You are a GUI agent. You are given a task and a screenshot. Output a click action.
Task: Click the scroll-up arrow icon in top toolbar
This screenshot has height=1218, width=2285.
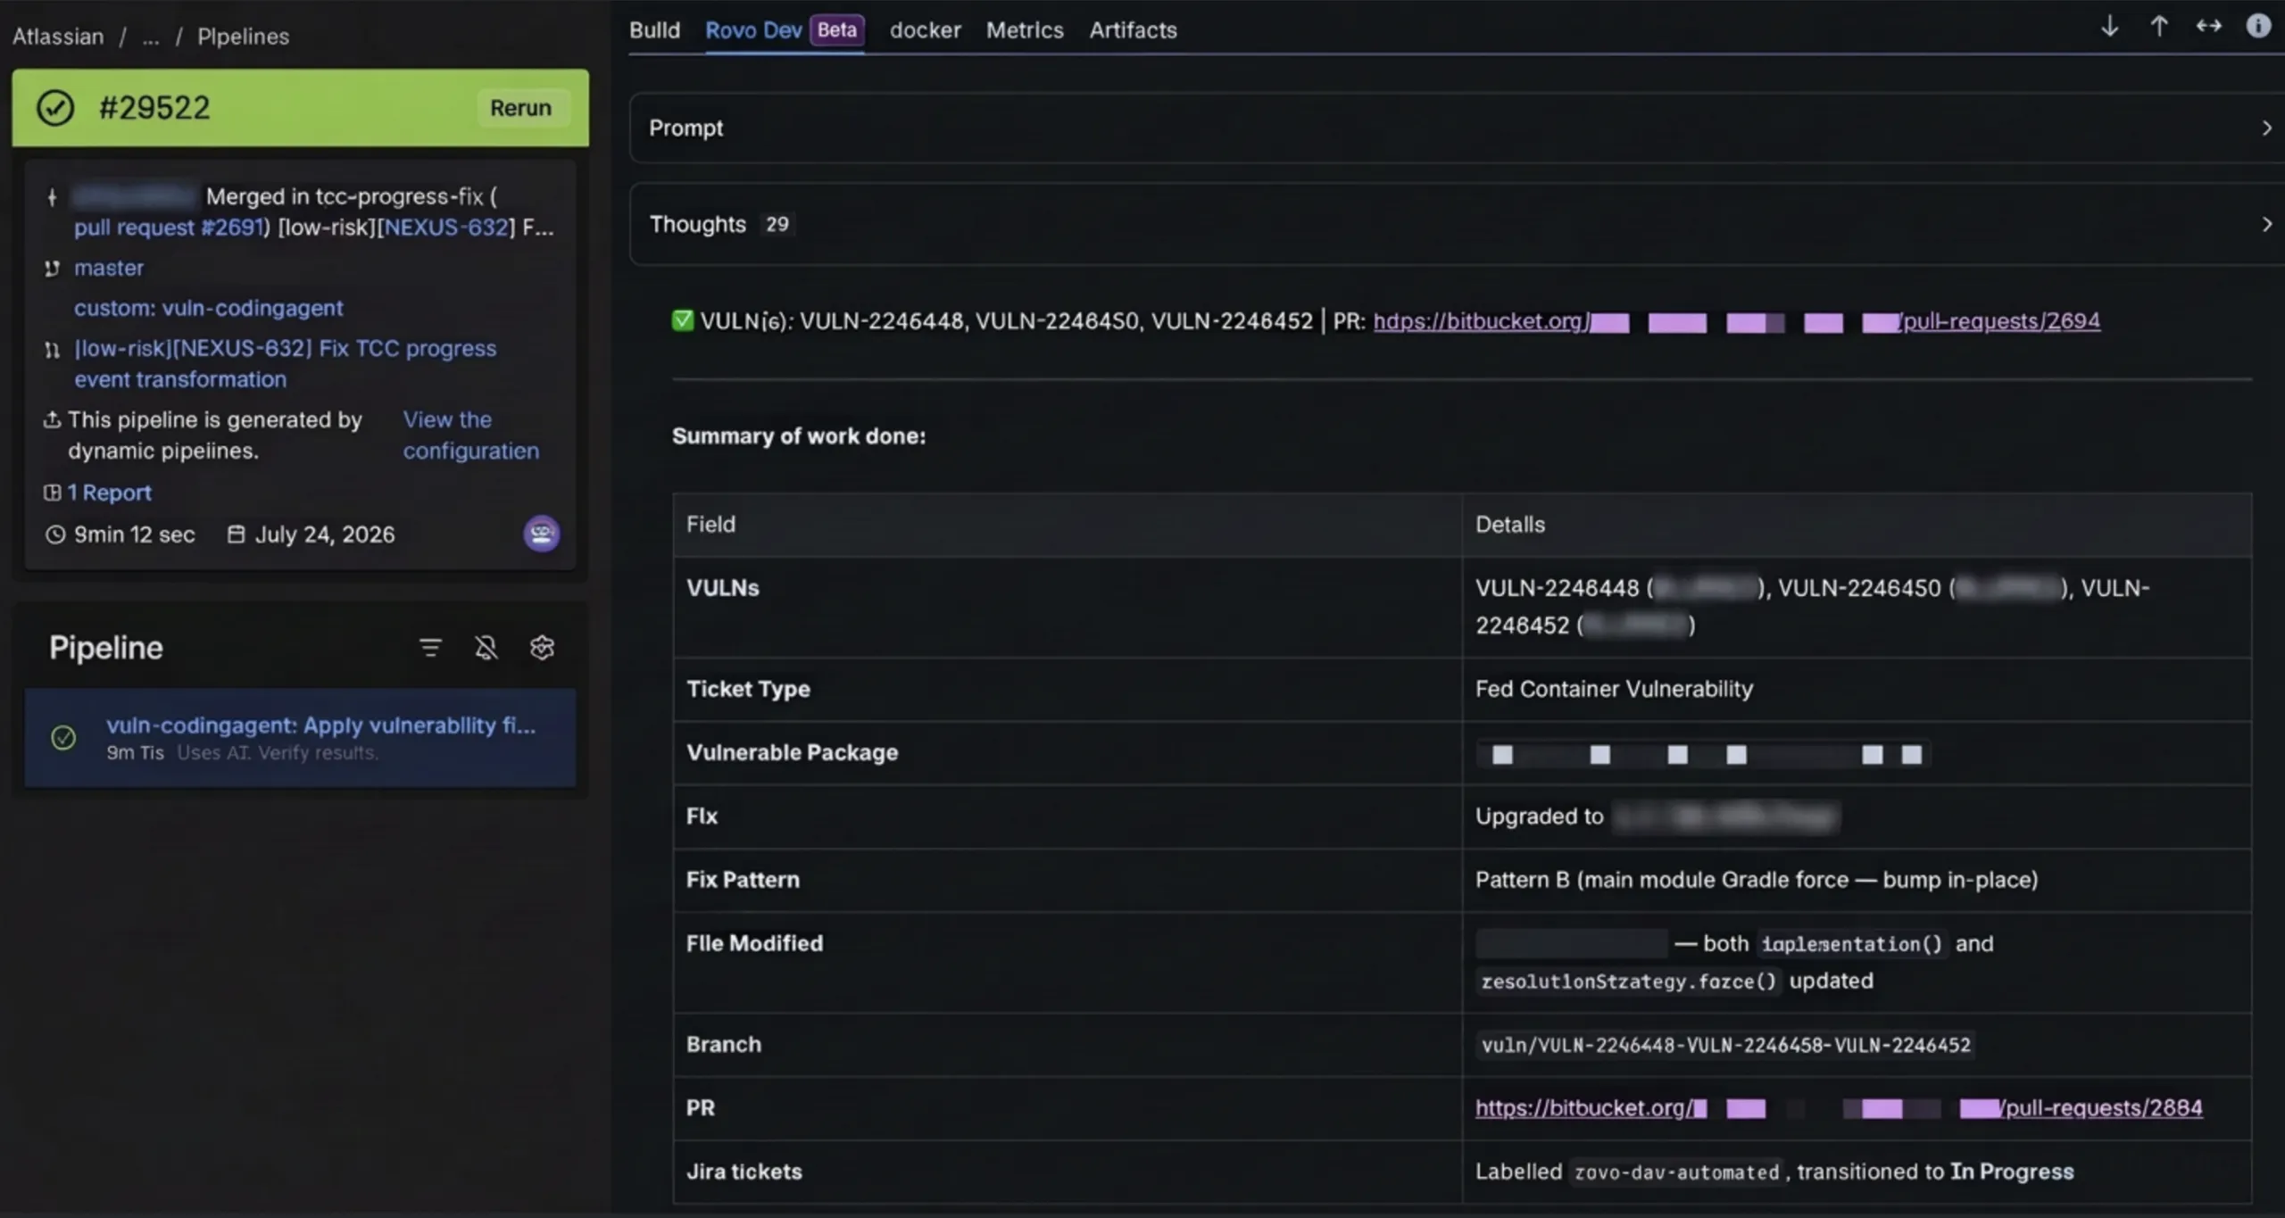(2159, 27)
